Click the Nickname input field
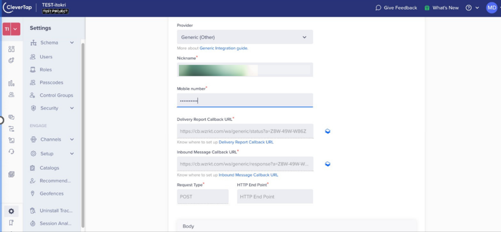 [245, 70]
